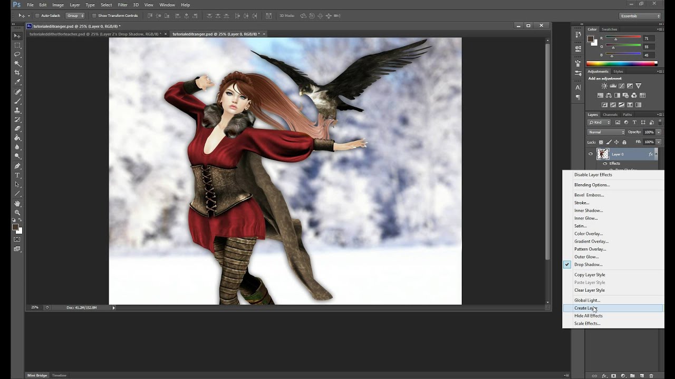The image size is (675, 379).
Task: Open the Color panel options menu
Action: click(660, 29)
